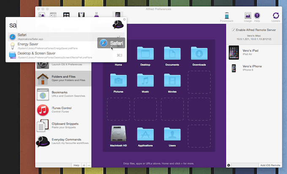The width and height of the screenshot is (287, 174).
Task: Click the Help button below sidebar
Action: 76,165
